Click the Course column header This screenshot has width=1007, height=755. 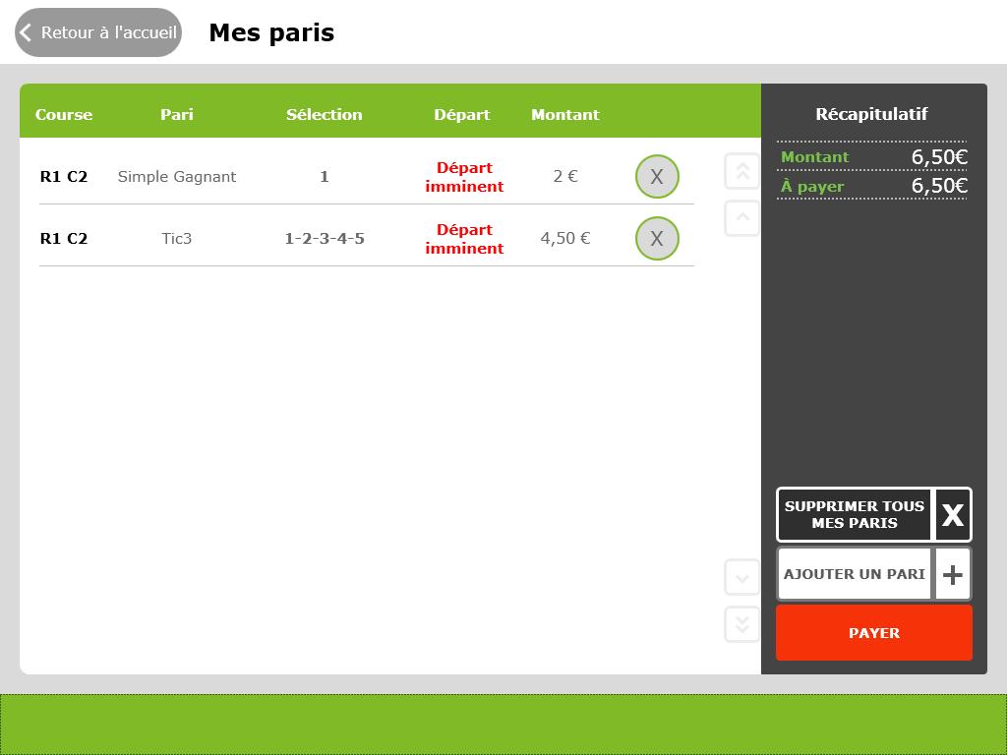64,115
